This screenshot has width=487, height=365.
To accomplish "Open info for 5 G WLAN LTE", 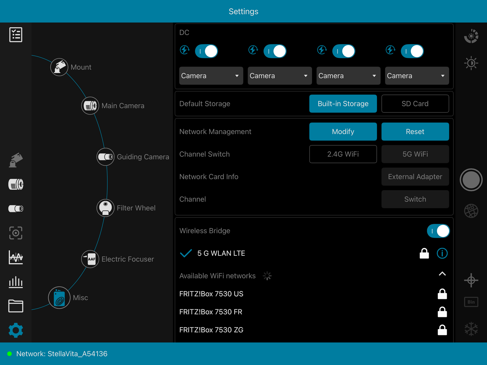I will 442,253.
